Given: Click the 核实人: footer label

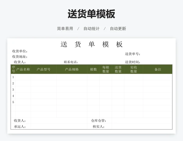Looking at the screenshot, I should 99,127.
